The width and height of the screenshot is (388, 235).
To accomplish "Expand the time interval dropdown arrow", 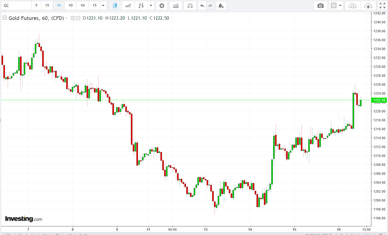I will tap(103, 6).
